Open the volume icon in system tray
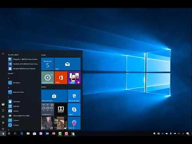192x144 pixels. click(179, 134)
